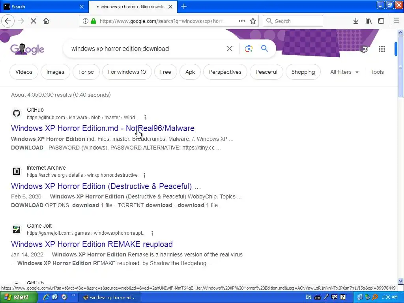The height and width of the screenshot is (303, 404).
Task: Focus the Firefox address bar
Action: point(161,21)
